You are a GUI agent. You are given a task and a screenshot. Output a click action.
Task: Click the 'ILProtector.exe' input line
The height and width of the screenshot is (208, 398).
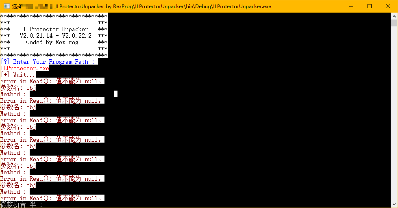click(25, 68)
